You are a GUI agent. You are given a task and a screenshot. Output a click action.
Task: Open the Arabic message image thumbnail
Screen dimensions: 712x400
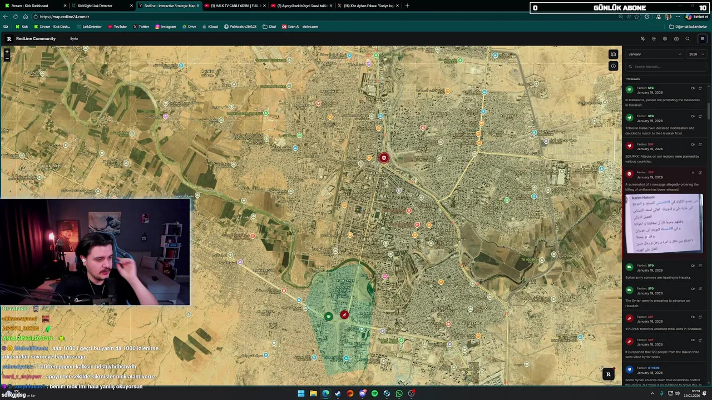[x=664, y=223]
